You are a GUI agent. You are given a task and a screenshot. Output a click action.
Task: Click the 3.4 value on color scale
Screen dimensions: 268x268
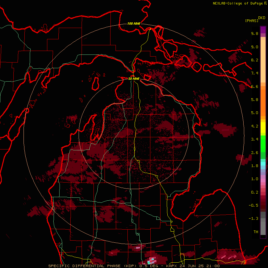[255, 139]
